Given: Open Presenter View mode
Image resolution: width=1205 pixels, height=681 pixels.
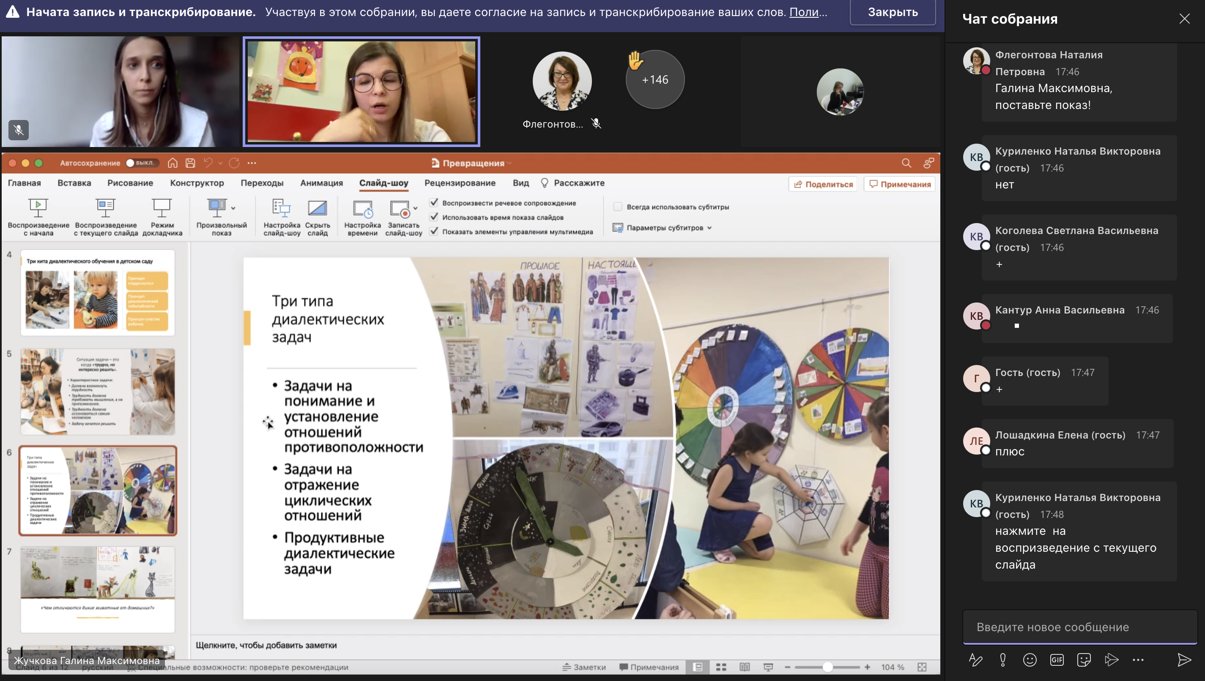Looking at the screenshot, I should point(162,216).
